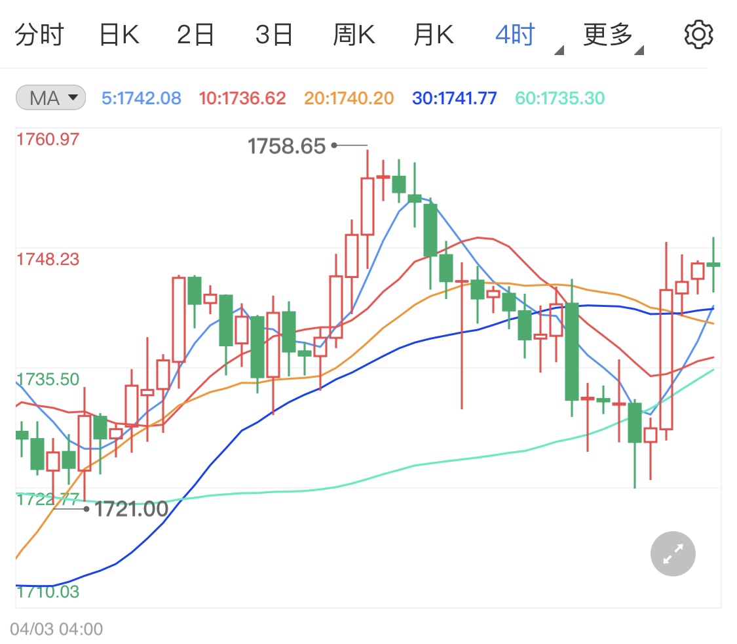Open the 4时 interval dropdown
The image size is (737, 644).
click(529, 36)
